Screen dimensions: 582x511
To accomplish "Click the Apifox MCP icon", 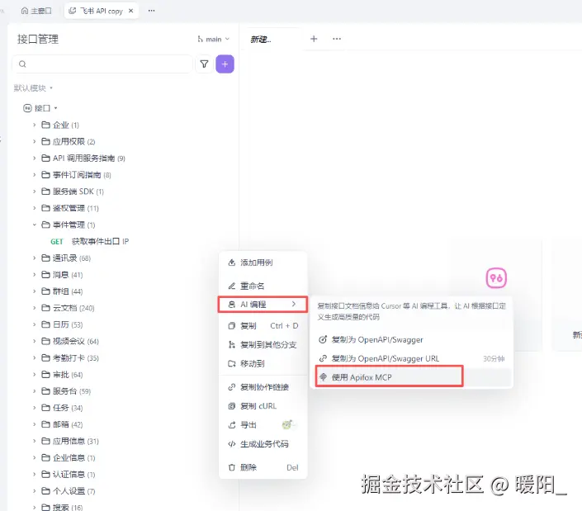I will 323,377.
